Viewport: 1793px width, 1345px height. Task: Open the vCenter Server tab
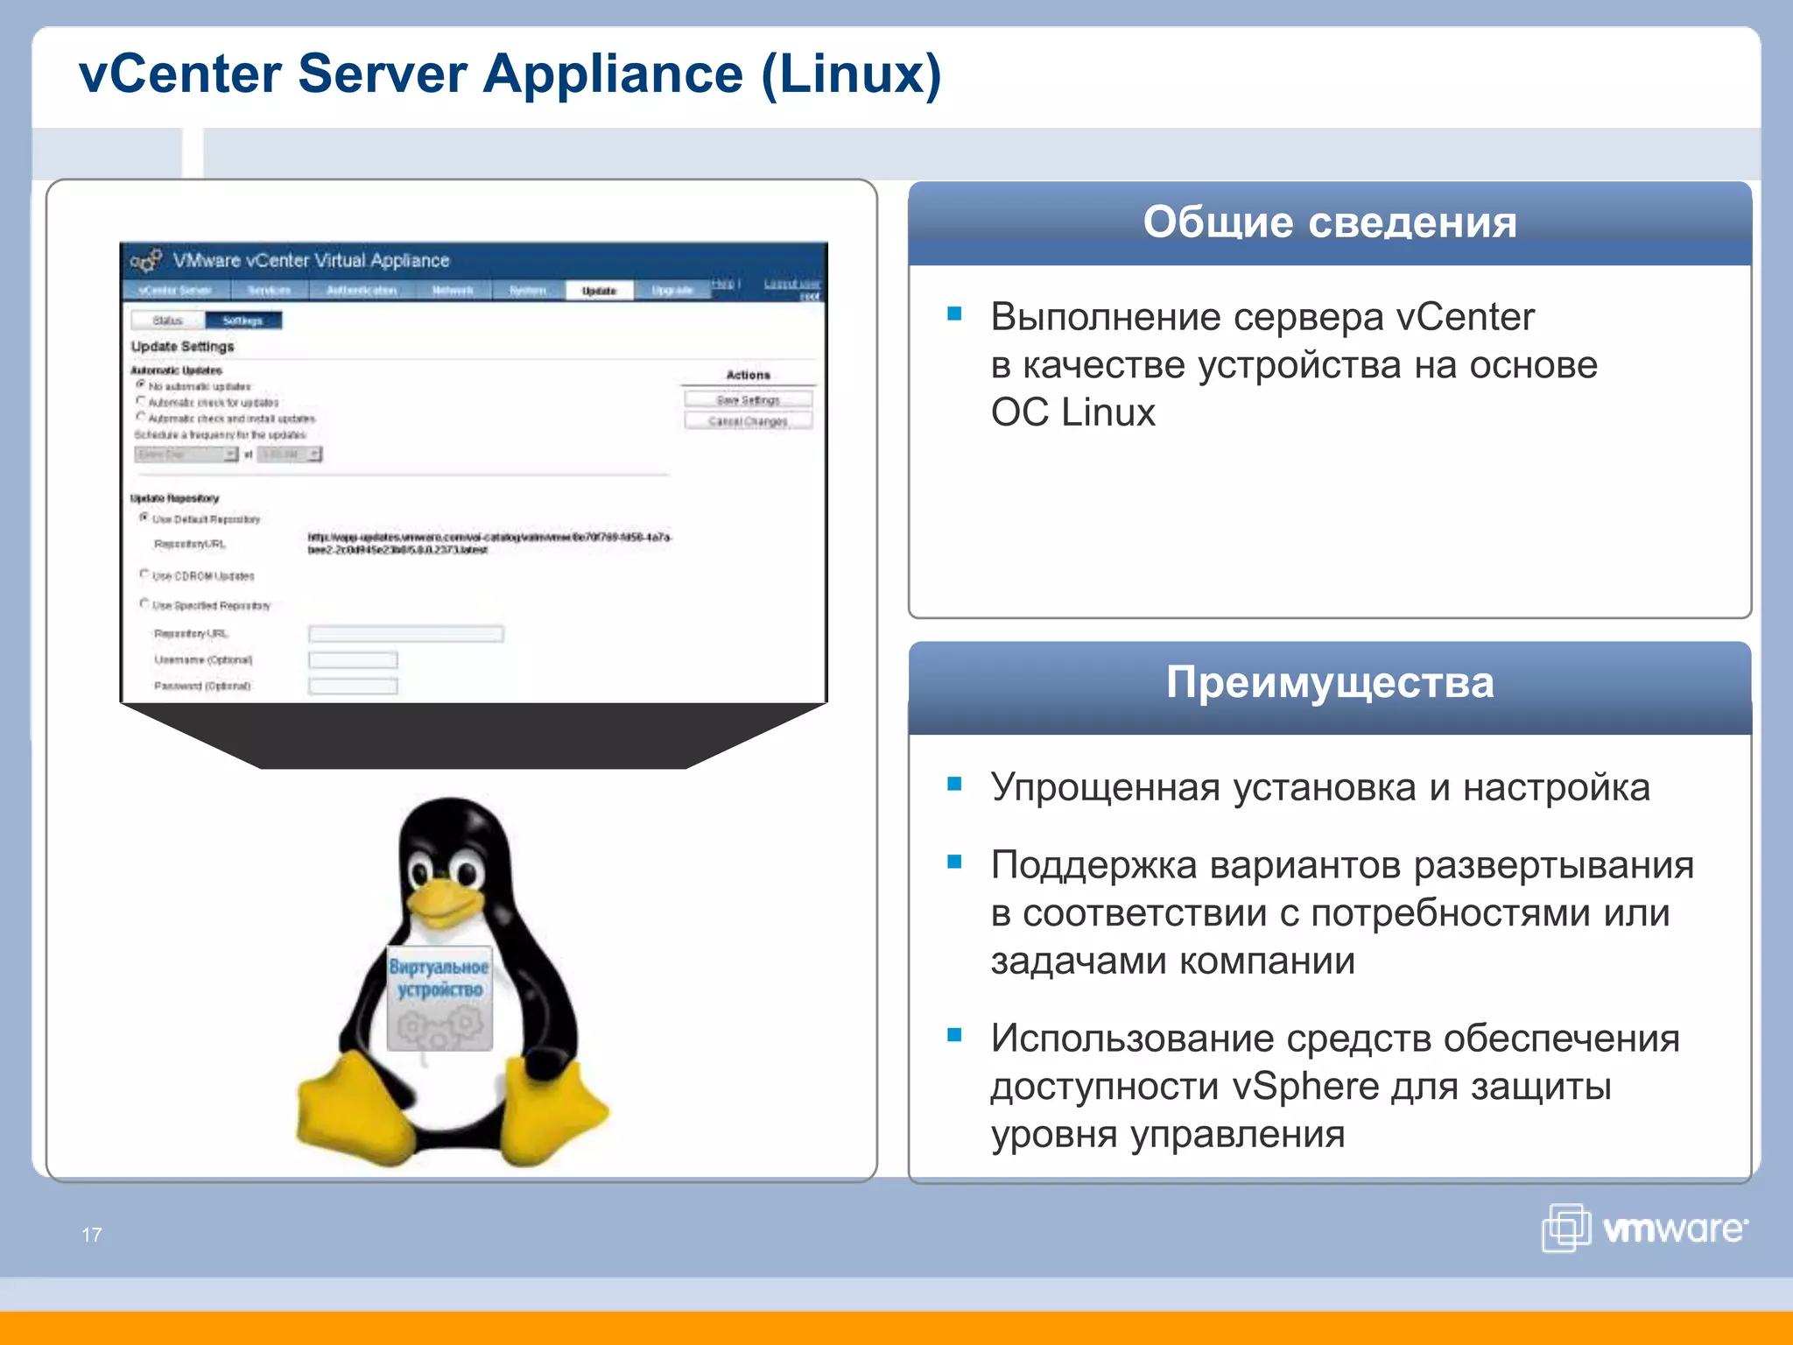coord(175,290)
